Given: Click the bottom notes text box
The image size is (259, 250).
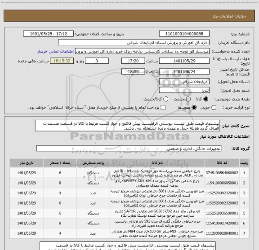Looking at the screenshot, I should [128, 246].
